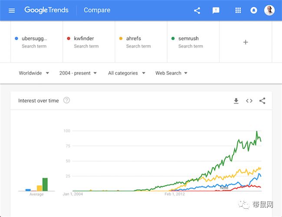This screenshot has height=217, width=282.
Task: Click the Note marker on chart
Action: (224, 188)
